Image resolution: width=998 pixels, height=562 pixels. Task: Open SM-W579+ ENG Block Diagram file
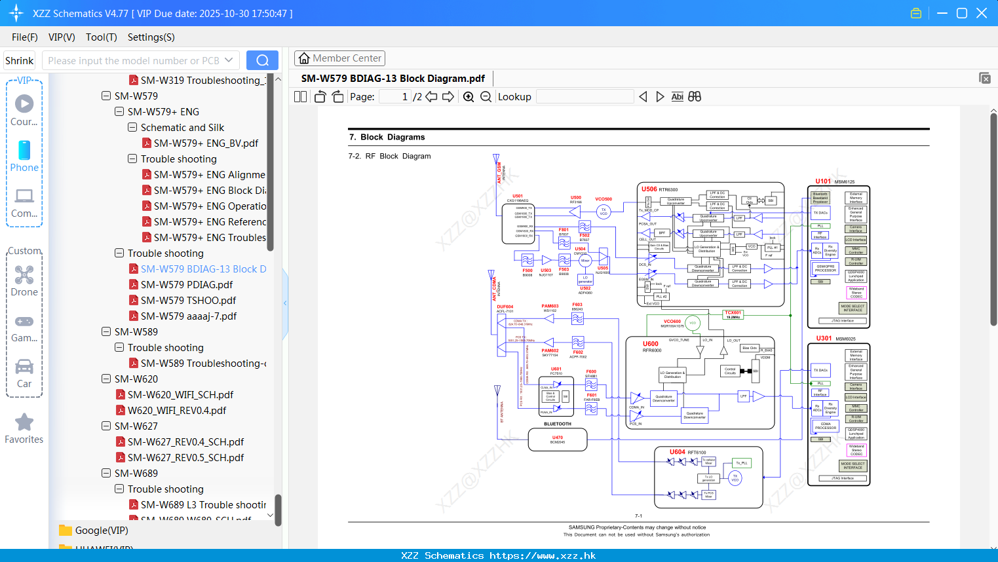click(x=204, y=190)
